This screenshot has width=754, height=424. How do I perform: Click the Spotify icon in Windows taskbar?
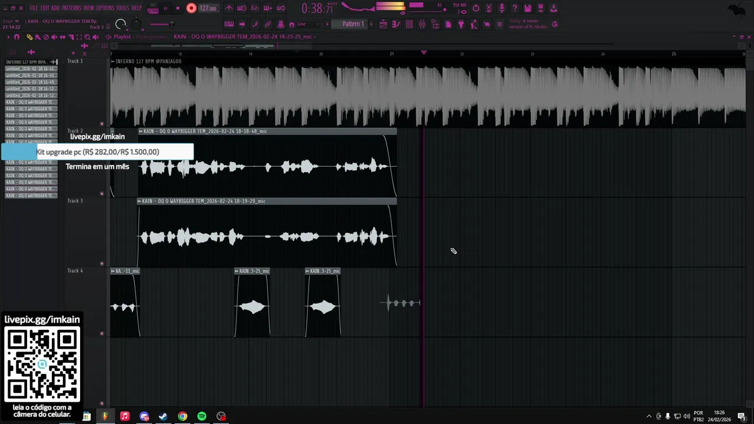[202, 416]
